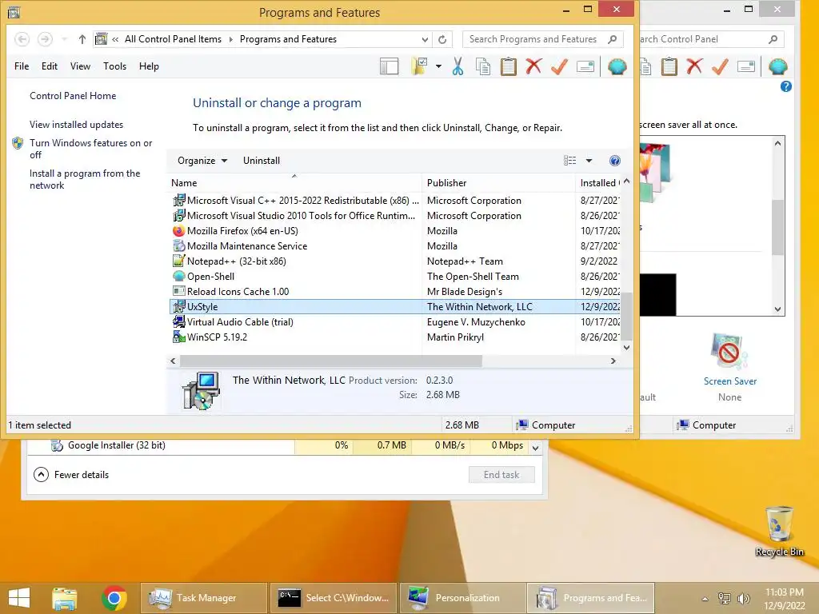Click the red Delete X in Programs toolbar

tap(533, 66)
